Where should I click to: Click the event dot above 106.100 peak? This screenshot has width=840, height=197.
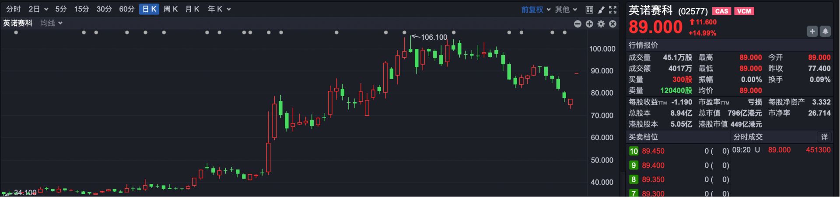coord(404,32)
